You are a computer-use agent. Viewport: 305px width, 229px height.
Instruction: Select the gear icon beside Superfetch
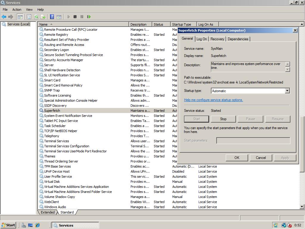click(x=41, y=110)
